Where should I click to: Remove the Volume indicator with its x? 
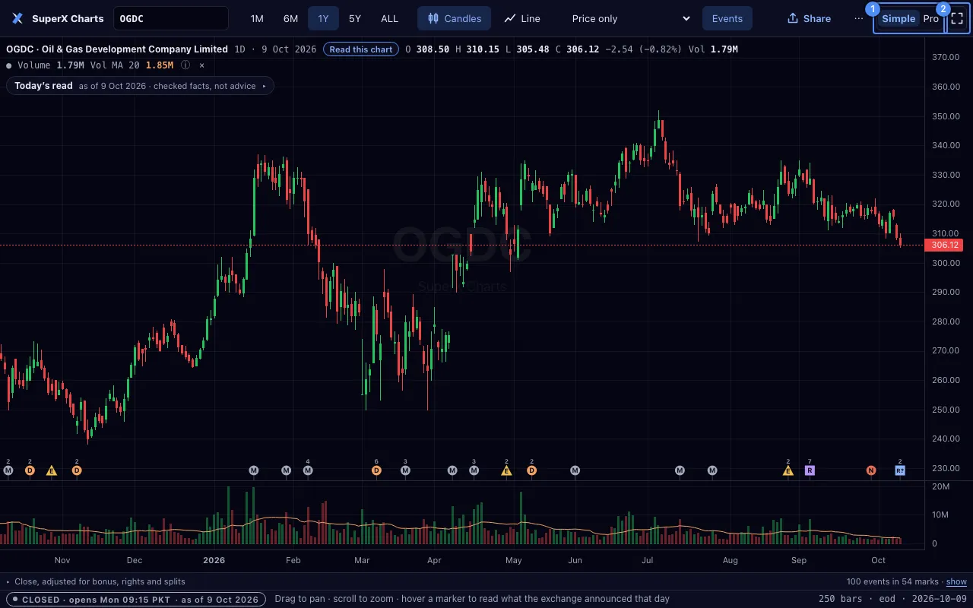201,65
